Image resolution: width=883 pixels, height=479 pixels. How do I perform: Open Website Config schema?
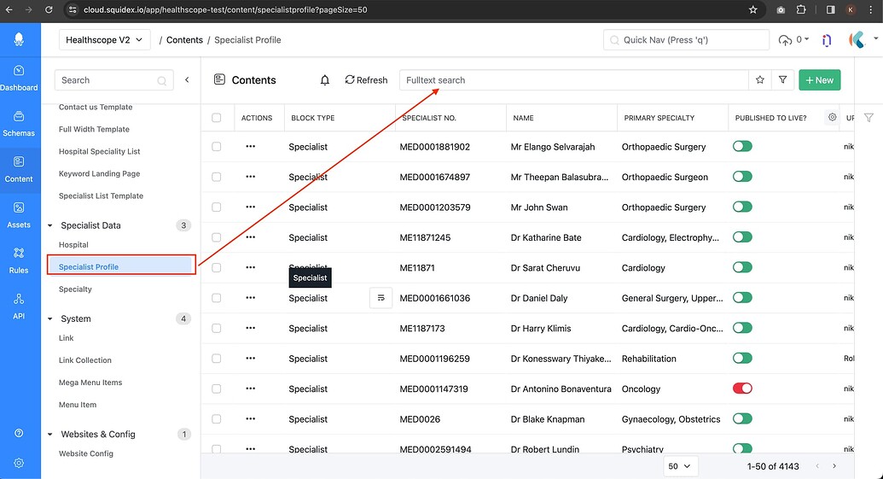tap(86, 453)
